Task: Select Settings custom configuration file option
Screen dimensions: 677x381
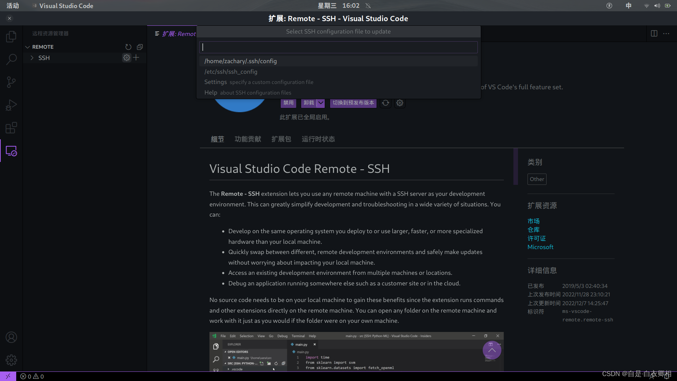Action: coord(338,82)
